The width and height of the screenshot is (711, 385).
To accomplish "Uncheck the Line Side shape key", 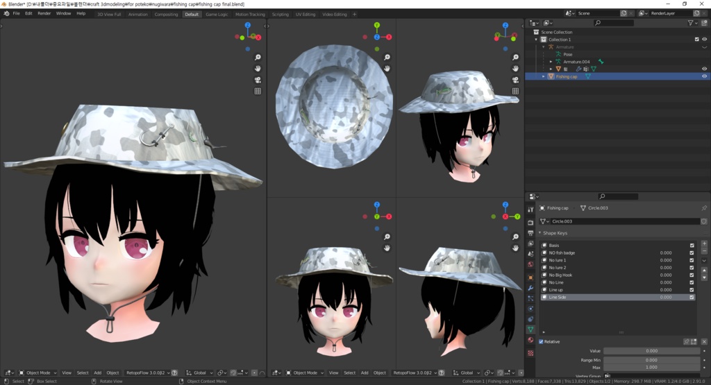I will pyautogui.click(x=692, y=297).
